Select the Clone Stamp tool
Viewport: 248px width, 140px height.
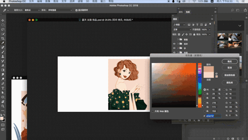[3, 56]
